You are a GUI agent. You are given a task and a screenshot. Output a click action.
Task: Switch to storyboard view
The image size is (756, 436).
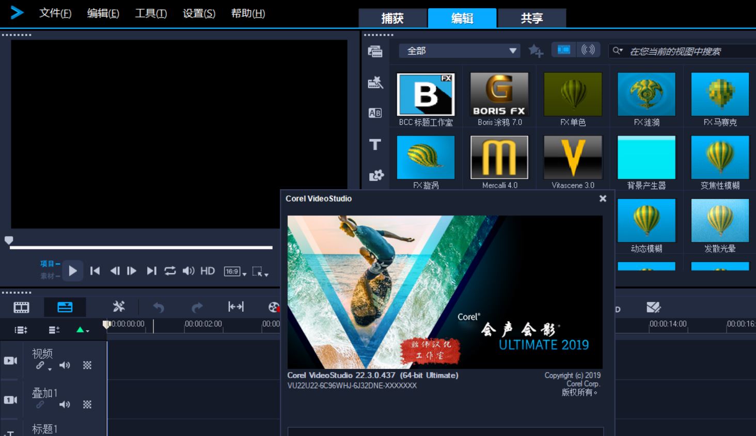[21, 308]
